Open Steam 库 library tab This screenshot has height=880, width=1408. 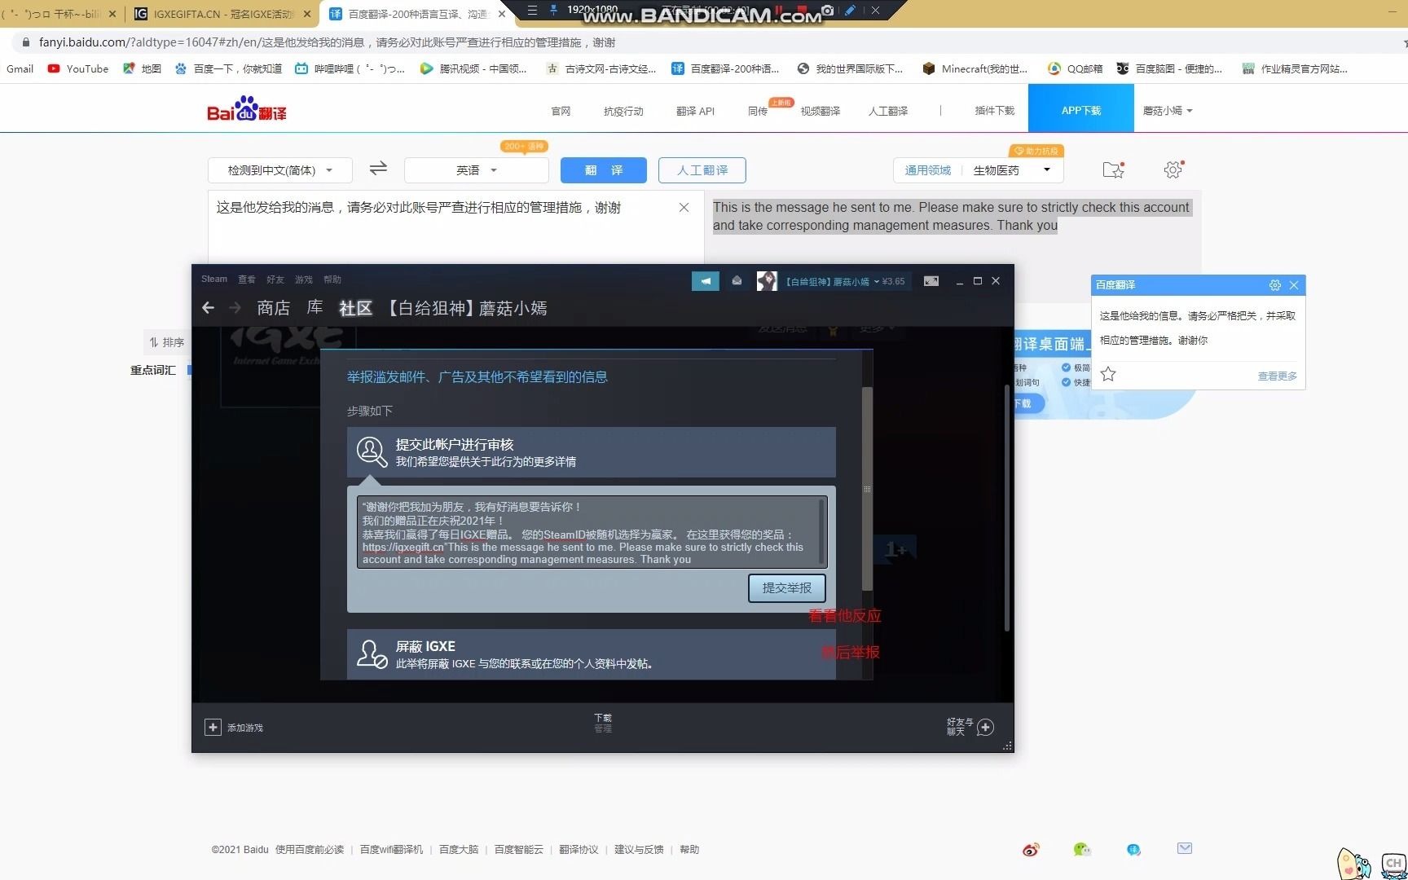click(315, 308)
